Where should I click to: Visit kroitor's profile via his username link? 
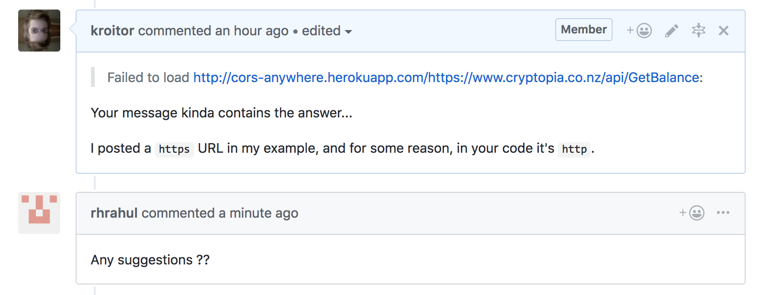coord(112,31)
